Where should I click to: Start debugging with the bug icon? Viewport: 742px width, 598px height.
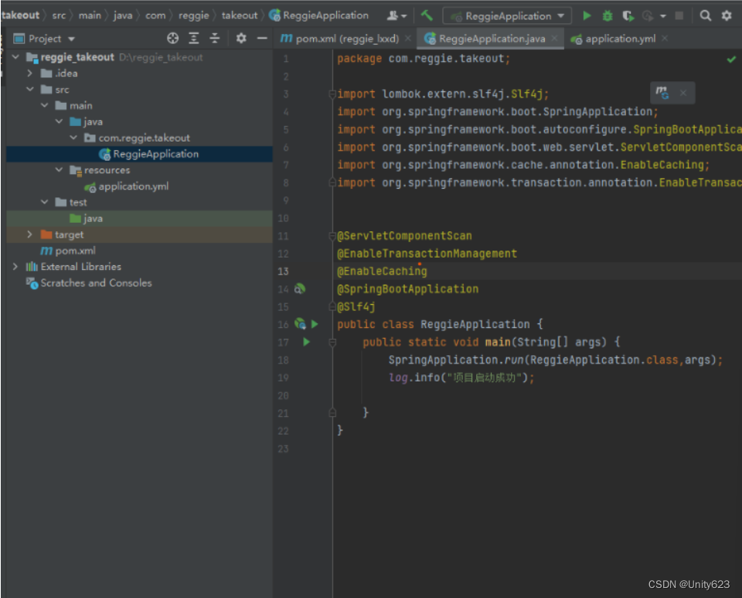[x=608, y=15]
